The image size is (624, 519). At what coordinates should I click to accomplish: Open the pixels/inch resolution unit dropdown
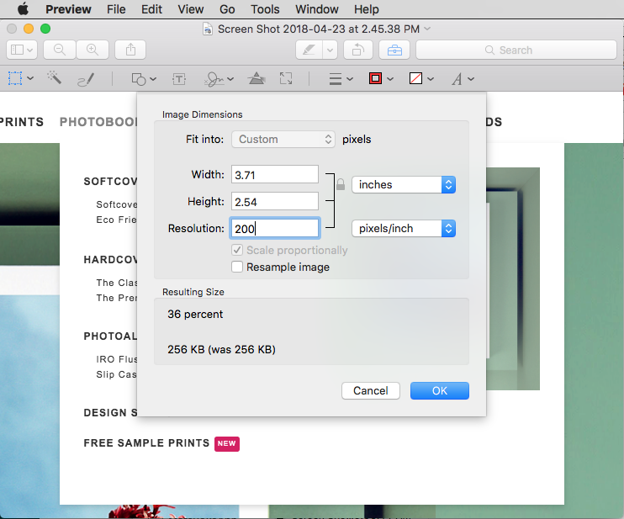[x=404, y=229]
